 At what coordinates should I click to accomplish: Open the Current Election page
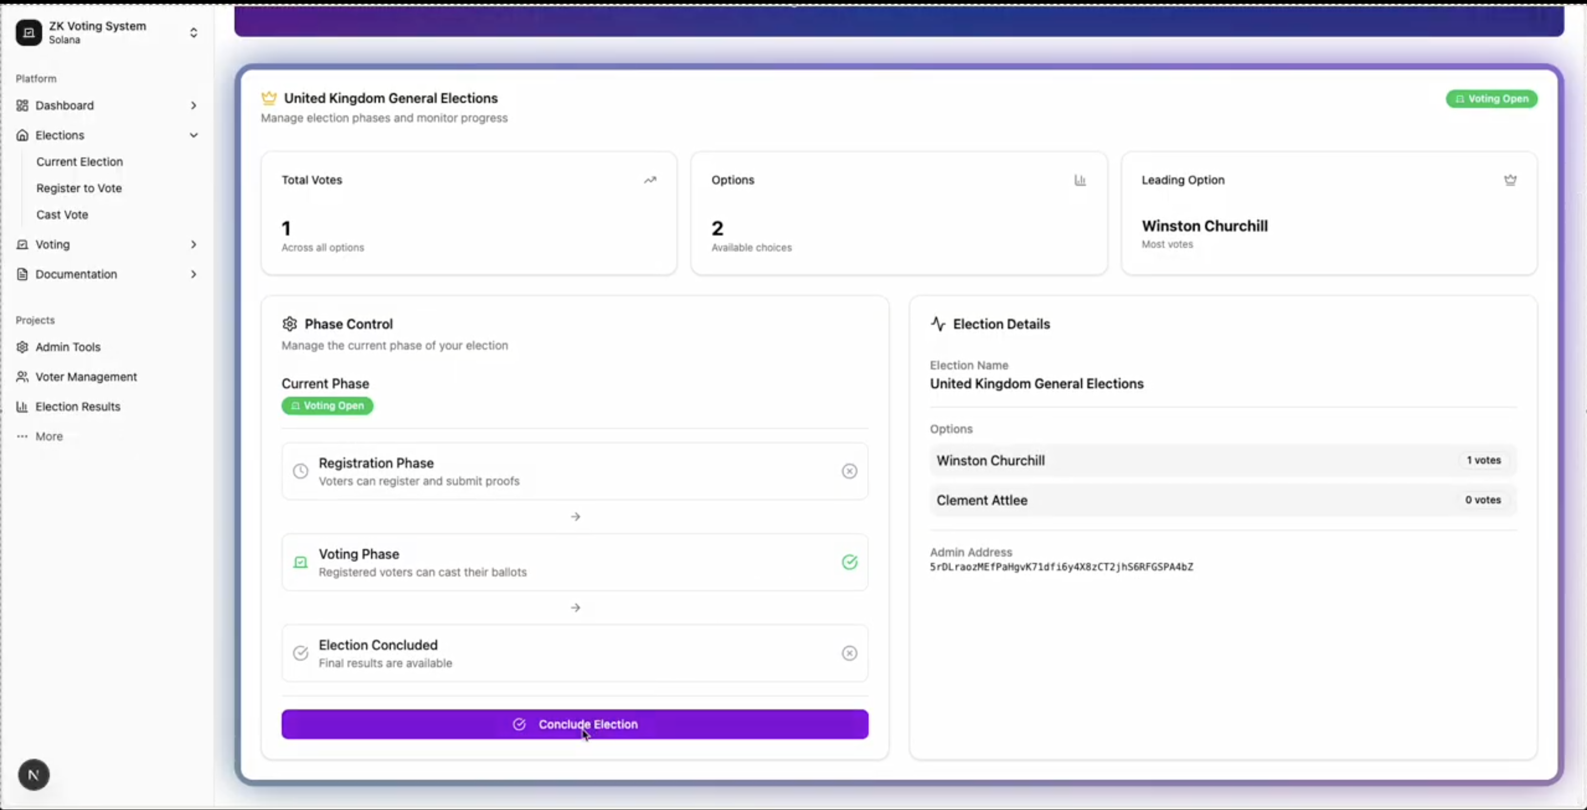click(x=79, y=161)
